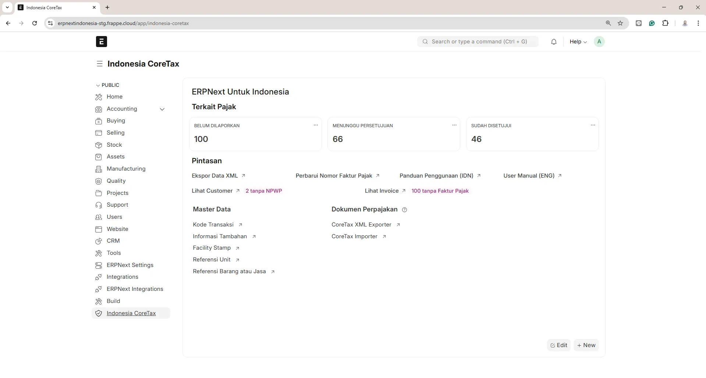
Task: Open Facility Stamp link
Action: pyautogui.click(x=216, y=248)
